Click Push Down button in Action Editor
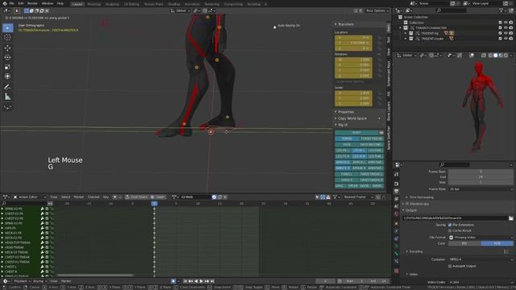516x290 pixels. coord(136,197)
